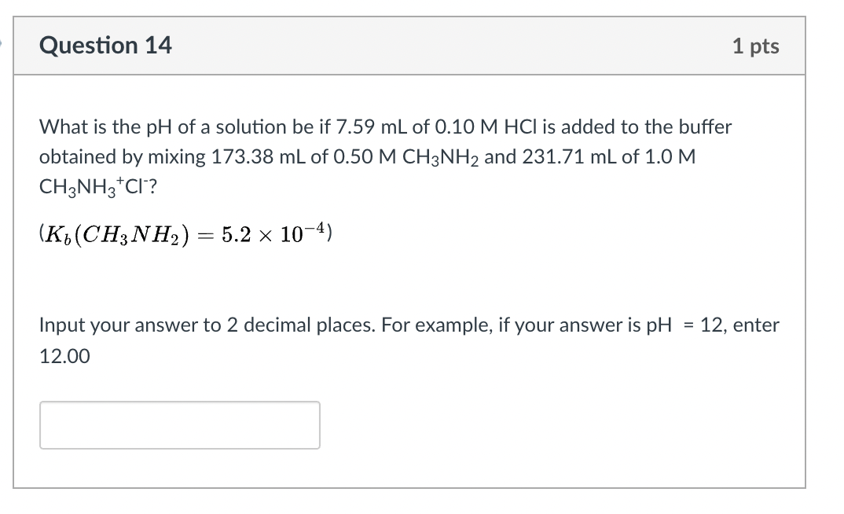The width and height of the screenshot is (844, 514).
Task: Click the 'added to the buffer' phrase
Action: tap(647, 127)
